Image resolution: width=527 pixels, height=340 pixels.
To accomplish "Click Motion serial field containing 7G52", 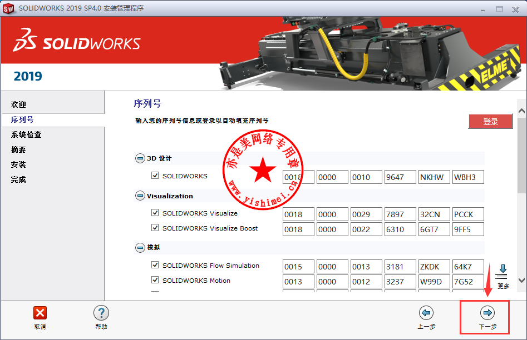I will [468, 282].
